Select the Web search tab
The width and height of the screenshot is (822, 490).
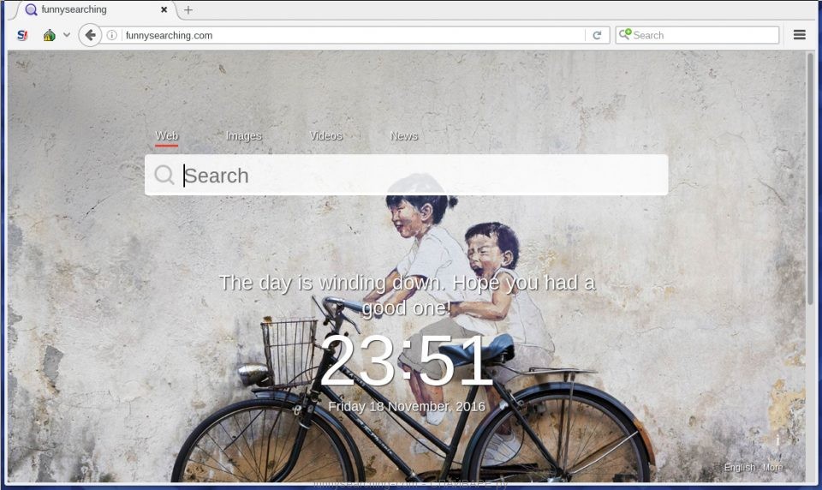click(166, 136)
